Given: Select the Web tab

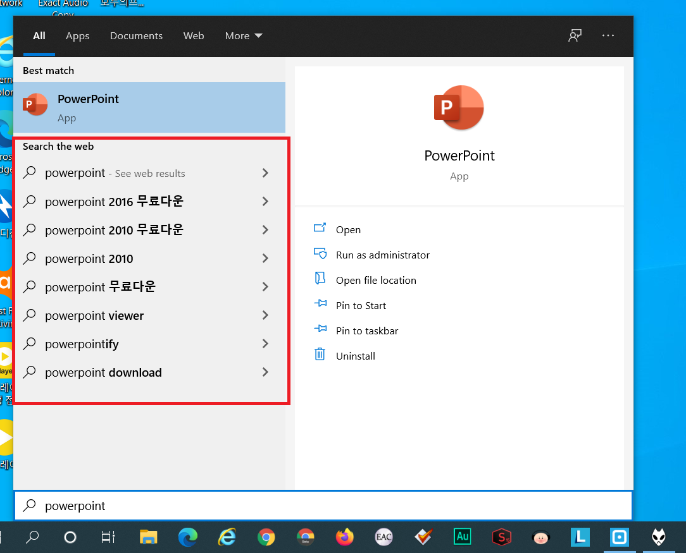Looking at the screenshot, I should (194, 36).
